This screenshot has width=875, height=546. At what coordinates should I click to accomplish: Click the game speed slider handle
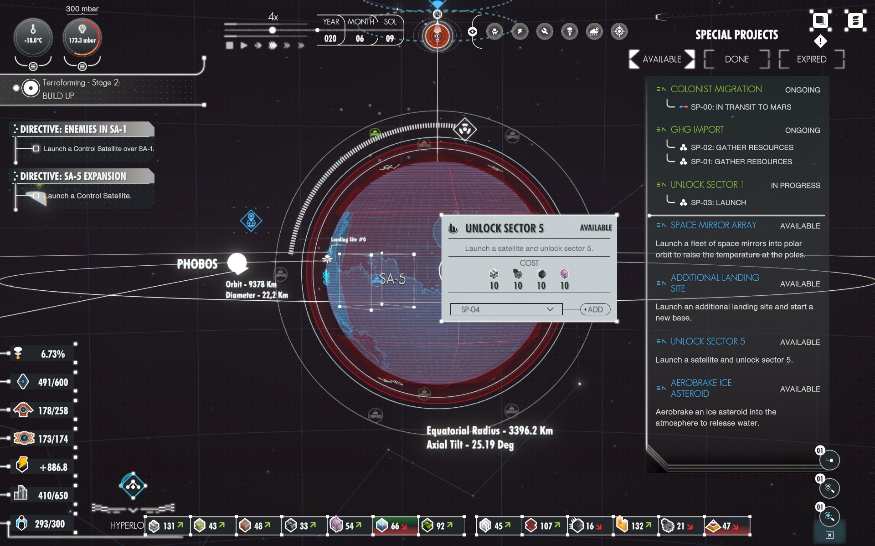coord(272,30)
